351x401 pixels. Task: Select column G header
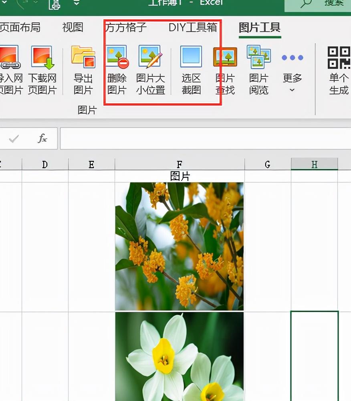pos(268,164)
